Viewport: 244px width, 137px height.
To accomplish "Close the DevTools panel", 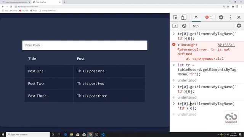I will tap(239, 17).
